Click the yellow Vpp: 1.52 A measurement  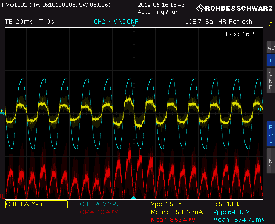click(x=167, y=204)
